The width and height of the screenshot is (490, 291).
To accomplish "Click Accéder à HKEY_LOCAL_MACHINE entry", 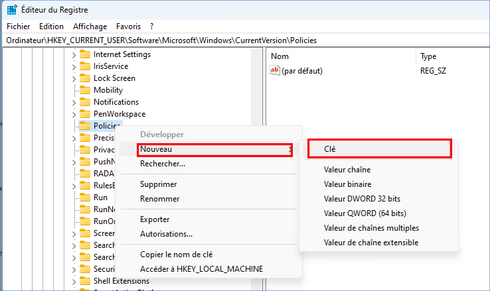I will click(201, 268).
